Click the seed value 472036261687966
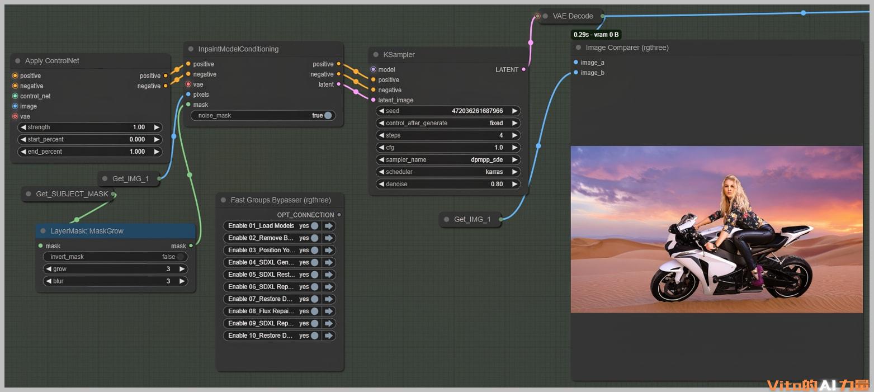 point(477,111)
